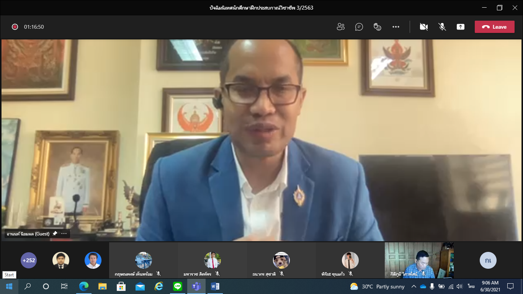Screen dimensions: 523x294
Task: Show the participants list
Action: tap(340, 27)
